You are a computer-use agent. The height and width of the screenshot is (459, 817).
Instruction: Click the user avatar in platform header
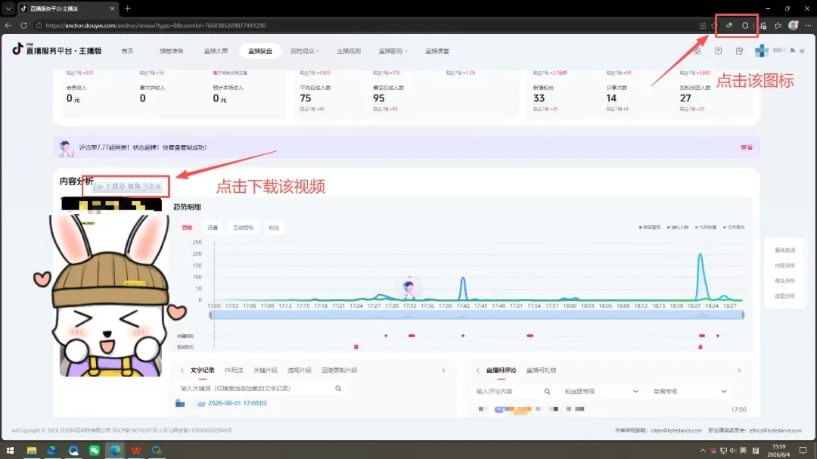click(x=761, y=51)
